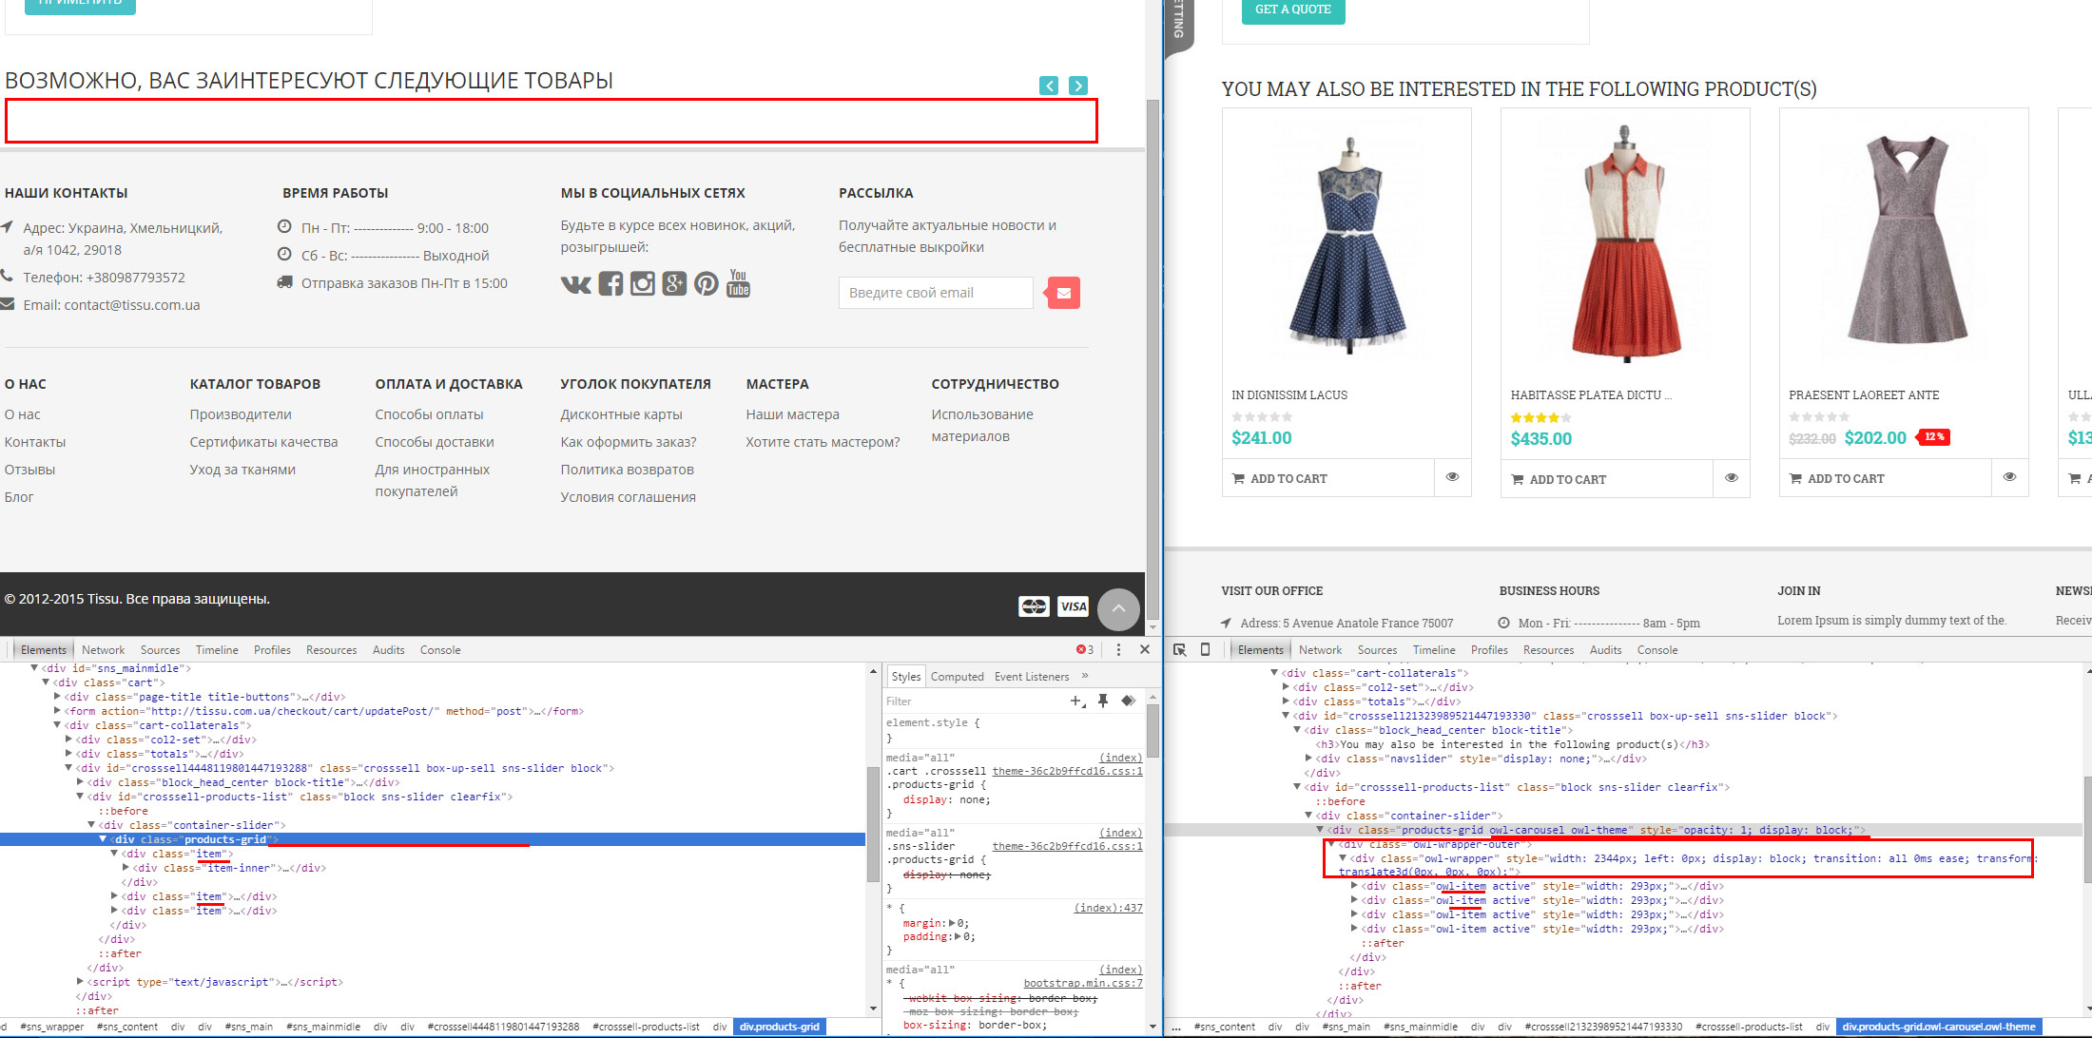Toggle element state pin icon
The image size is (2092, 1038).
(1103, 702)
